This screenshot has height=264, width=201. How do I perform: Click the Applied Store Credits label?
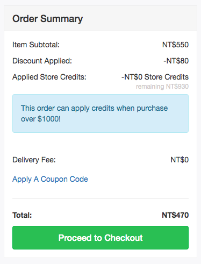(49, 77)
